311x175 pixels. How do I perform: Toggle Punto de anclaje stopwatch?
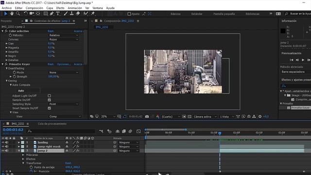point(31,167)
